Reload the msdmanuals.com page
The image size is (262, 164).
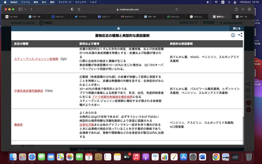coord(177,9)
